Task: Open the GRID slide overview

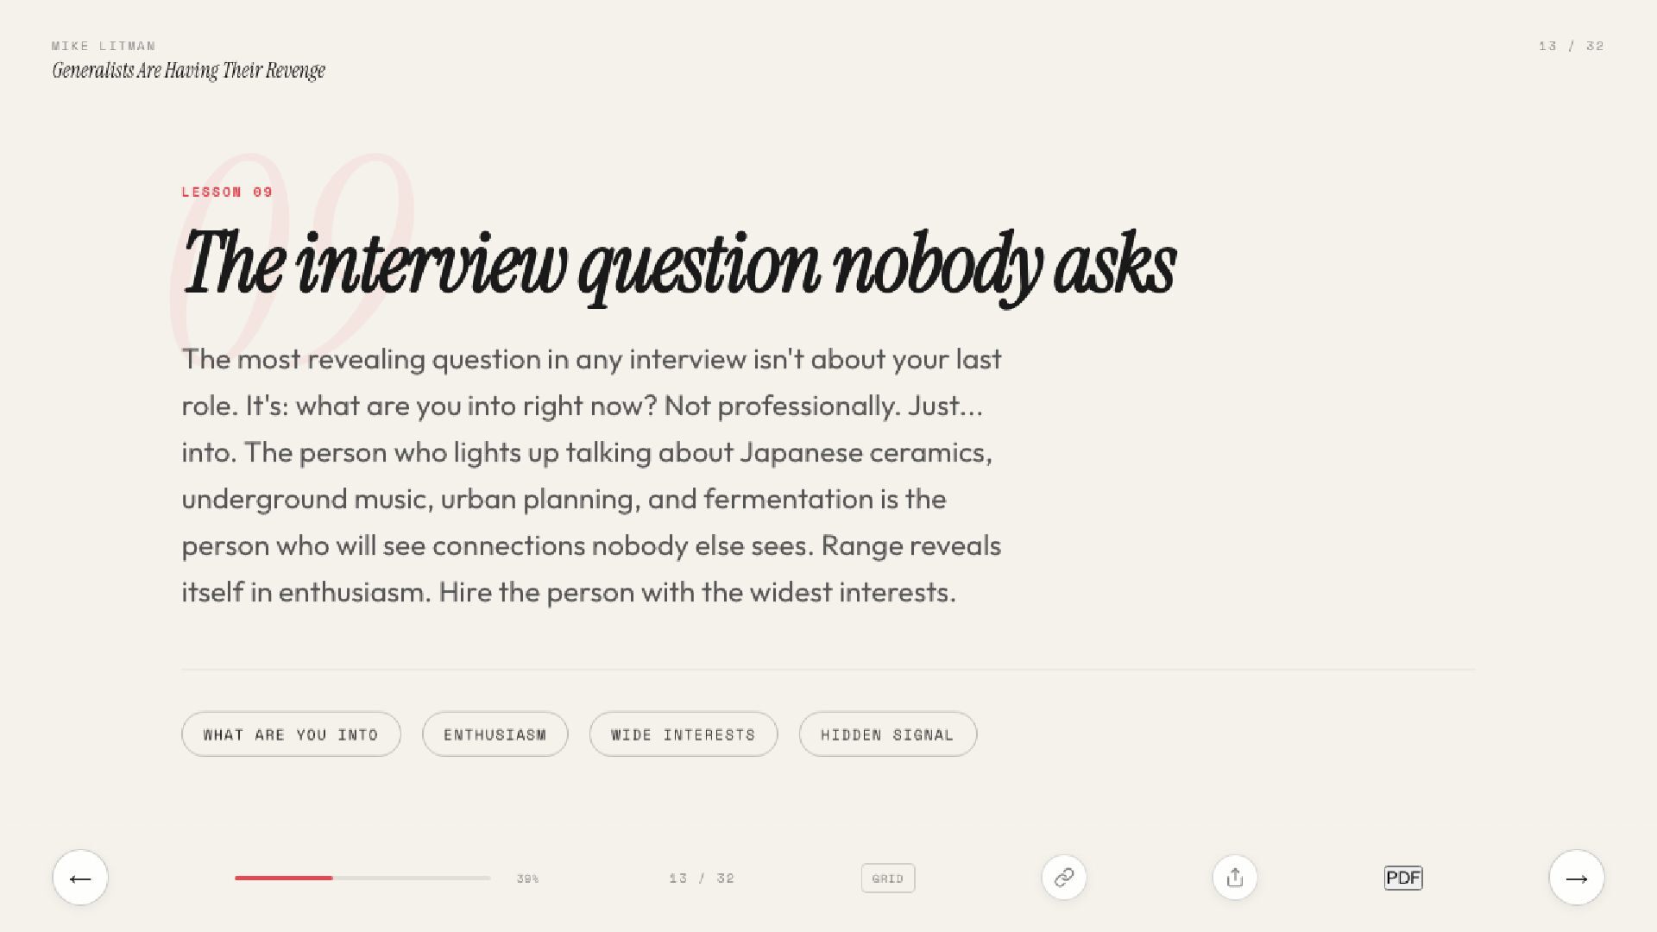Action: (x=887, y=878)
